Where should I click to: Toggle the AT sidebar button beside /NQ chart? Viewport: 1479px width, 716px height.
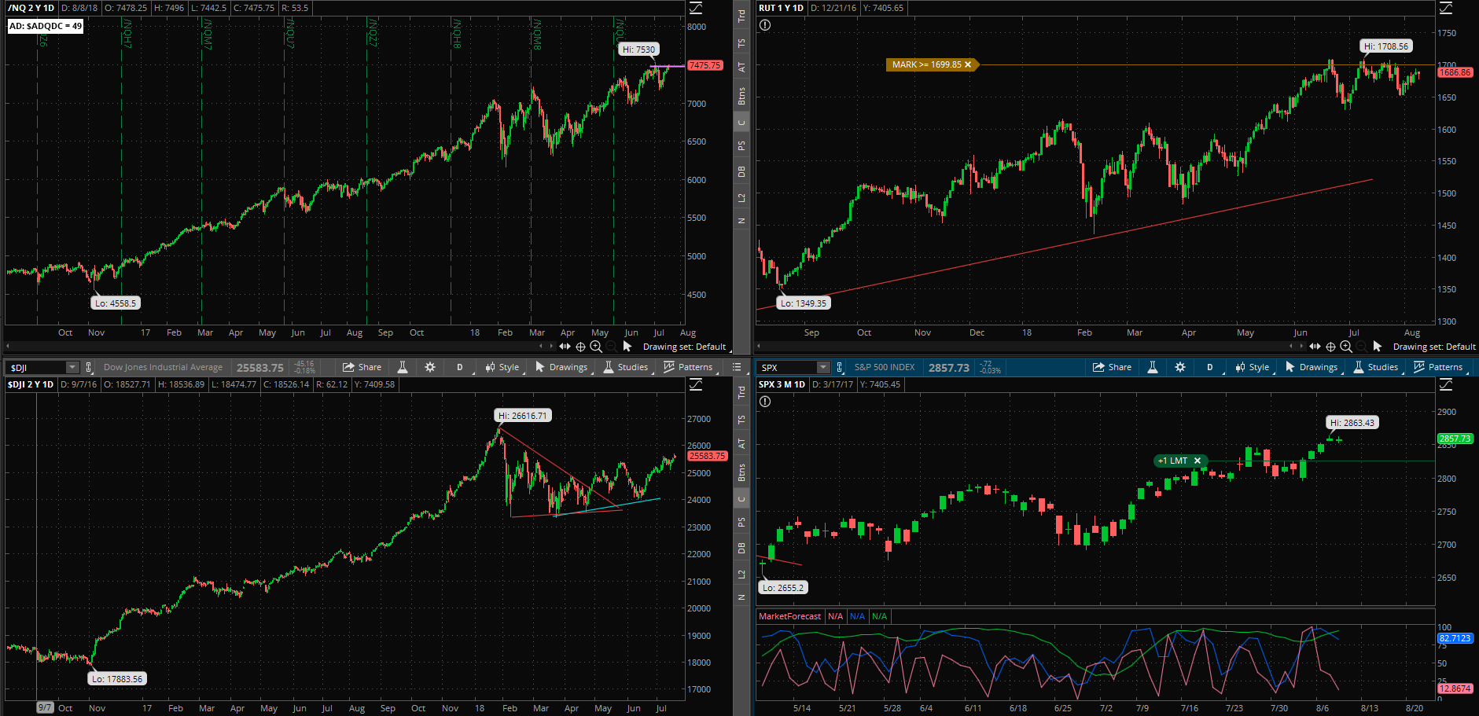point(741,68)
